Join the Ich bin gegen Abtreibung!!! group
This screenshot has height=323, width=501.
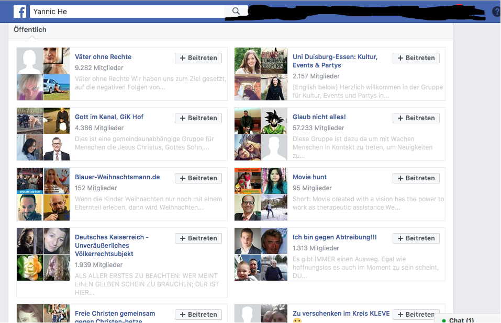[x=416, y=238]
